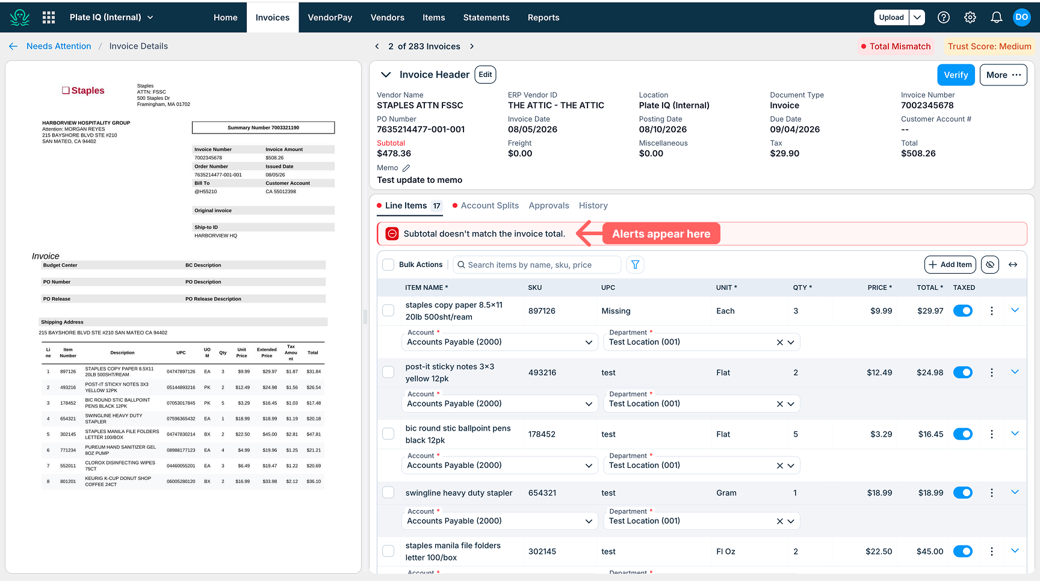The width and height of the screenshot is (1040, 581).
Task: Go to the next invoice arrow
Action: (472, 46)
